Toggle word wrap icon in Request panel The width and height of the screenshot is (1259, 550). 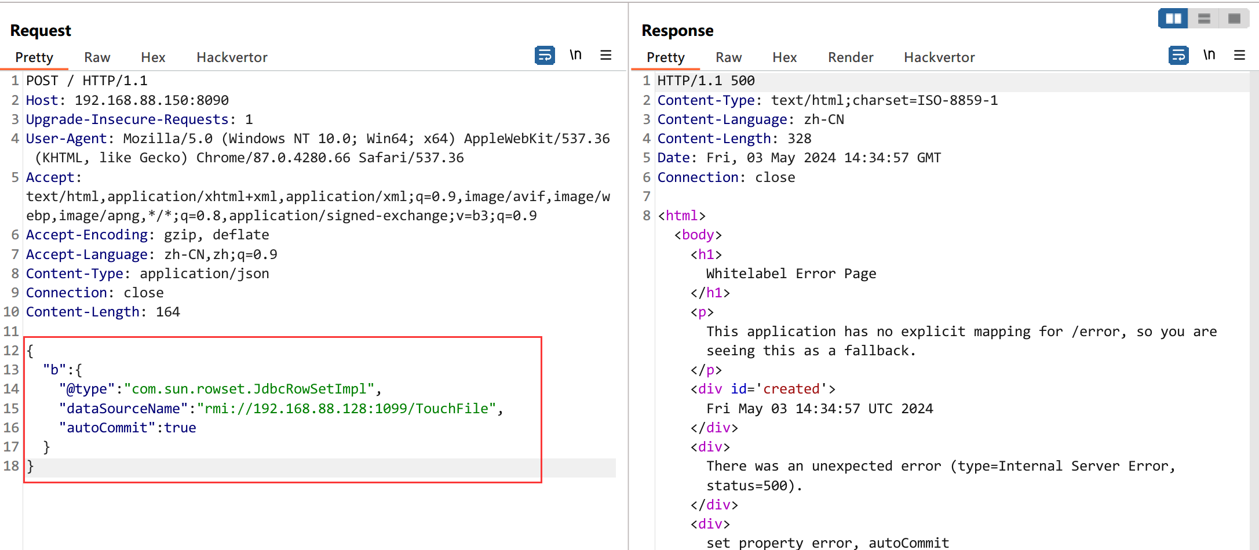[545, 56]
